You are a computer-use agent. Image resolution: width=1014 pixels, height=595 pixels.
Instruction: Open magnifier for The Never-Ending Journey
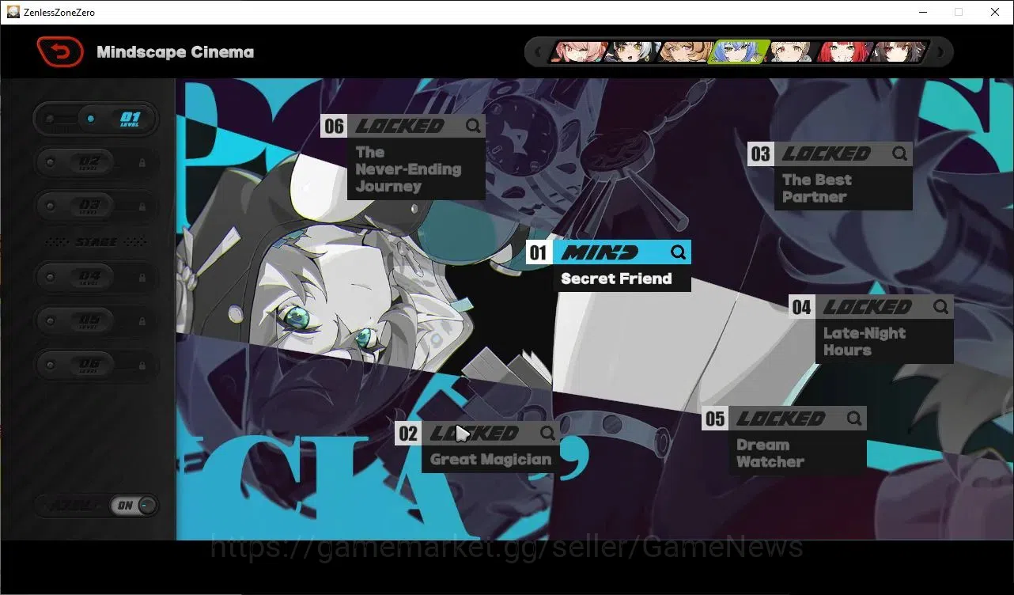coord(472,125)
